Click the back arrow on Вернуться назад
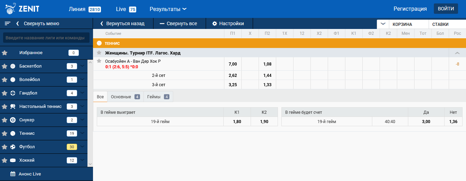This screenshot has width=466, height=181. point(102,24)
